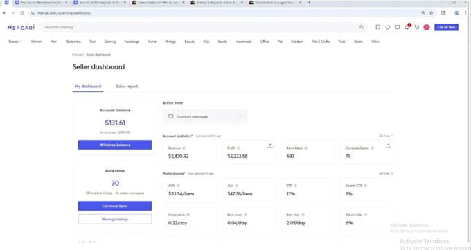Open the Beauty category menu
471x250 pixels.
pos(190,42)
